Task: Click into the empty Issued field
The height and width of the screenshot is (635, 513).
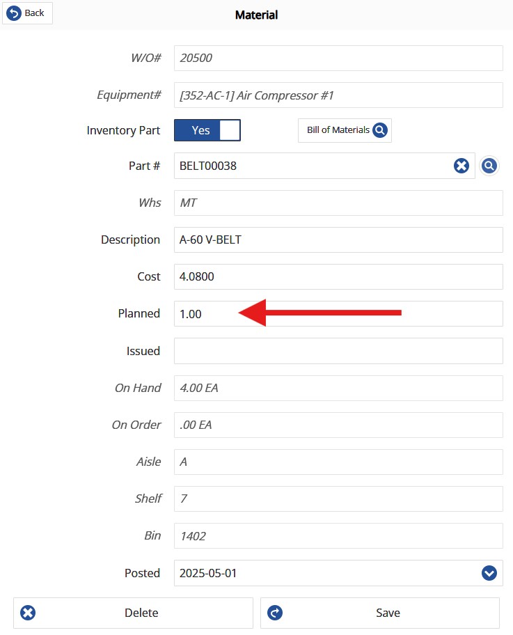Action: pyautogui.click(x=338, y=351)
